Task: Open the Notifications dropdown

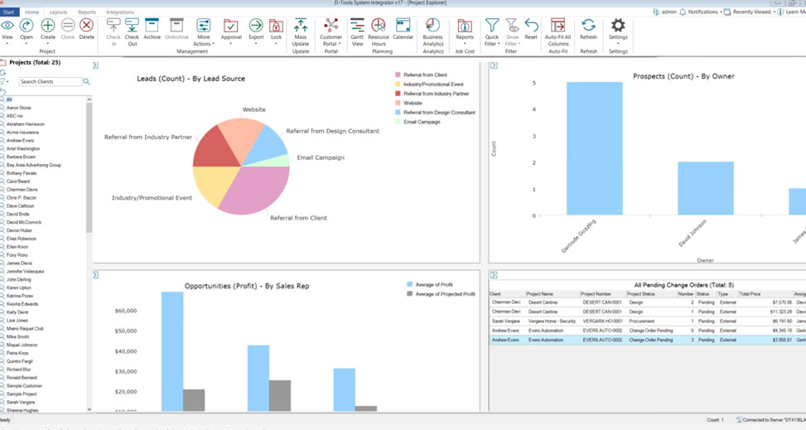Action: click(x=701, y=12)
